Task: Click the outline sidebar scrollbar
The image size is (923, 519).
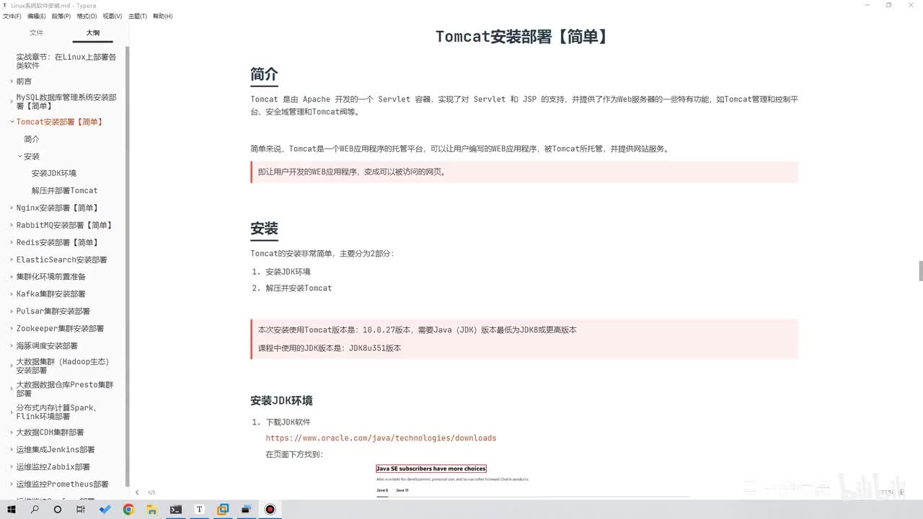Action: 128,267
